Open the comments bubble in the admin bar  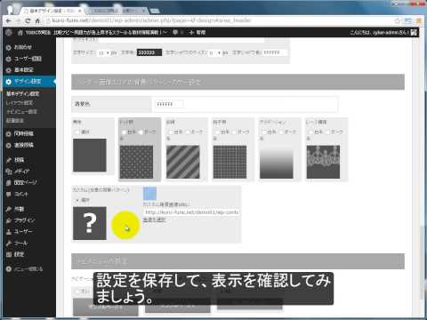pos(175,32)
